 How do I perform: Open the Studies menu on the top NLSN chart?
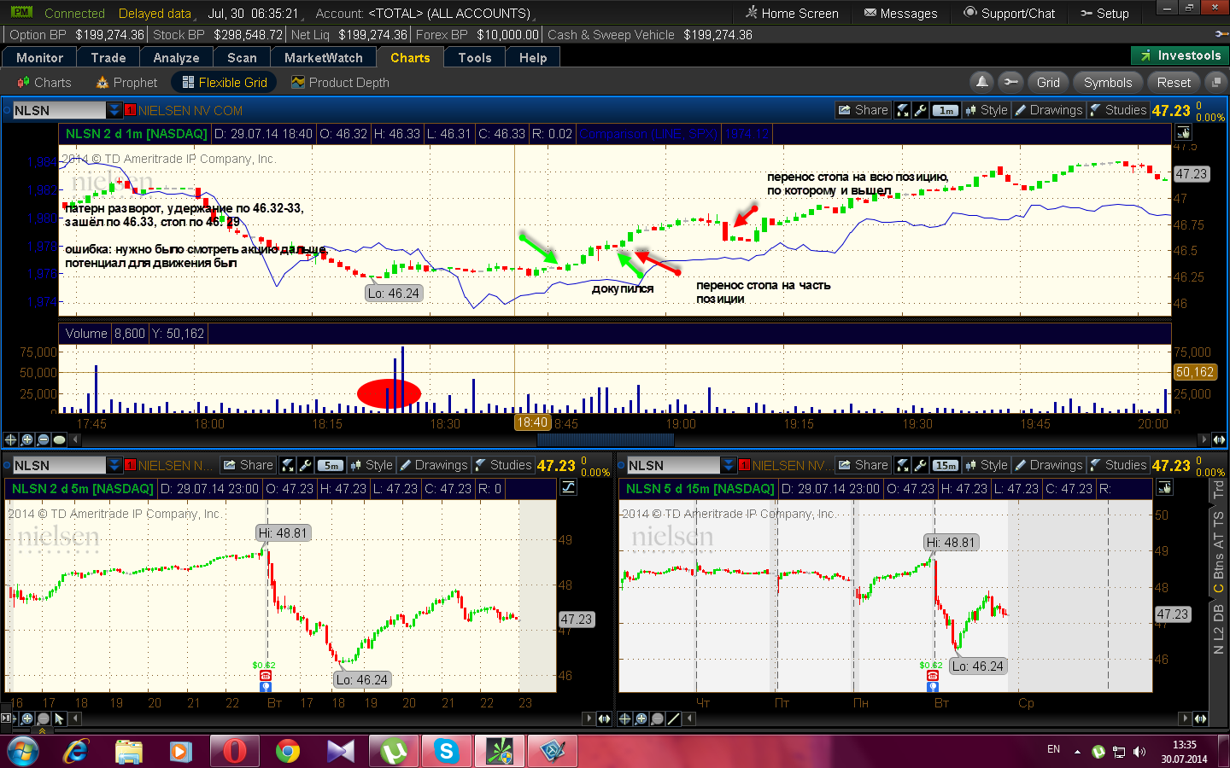(1118, 110)
